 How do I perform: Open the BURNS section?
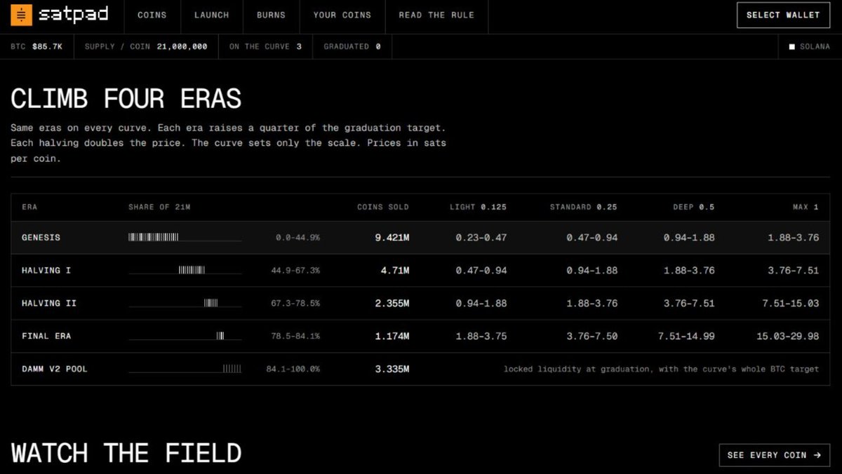[271, 15]
